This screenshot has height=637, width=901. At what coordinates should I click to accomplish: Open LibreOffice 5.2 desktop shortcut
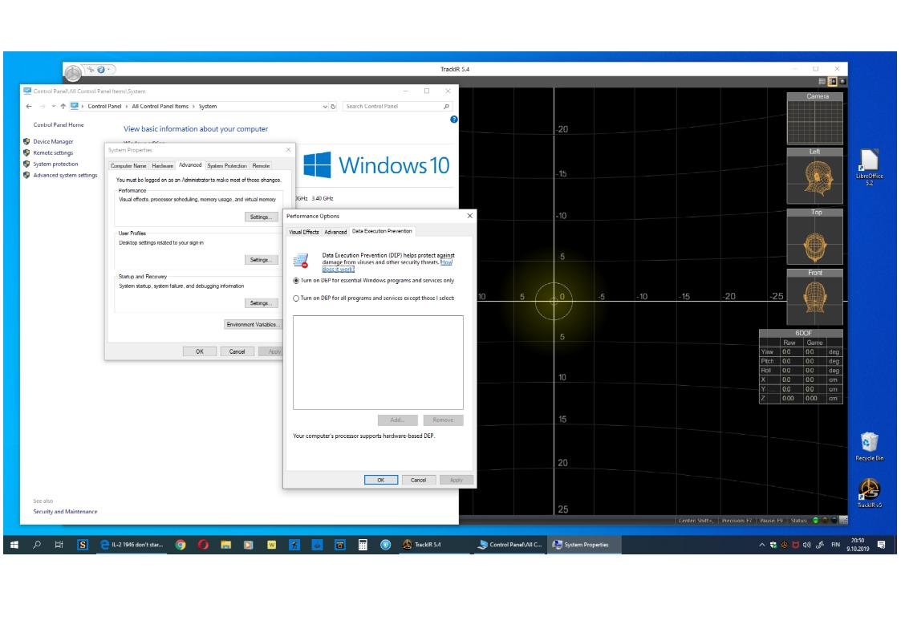(x=870, y=167)
